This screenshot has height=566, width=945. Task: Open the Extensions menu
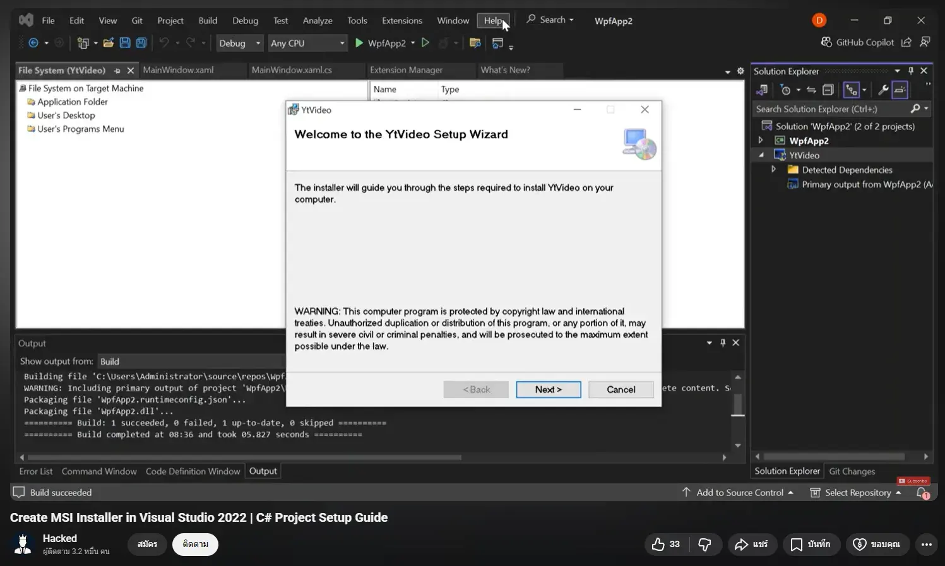pos(401,20)
